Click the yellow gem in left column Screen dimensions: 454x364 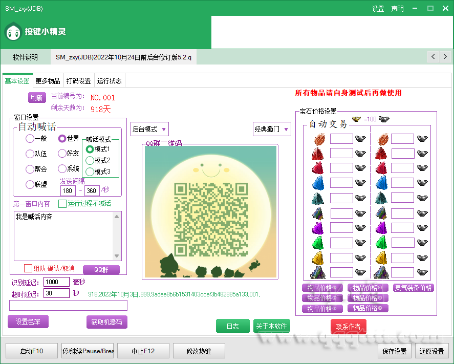[x=318, y=258]
